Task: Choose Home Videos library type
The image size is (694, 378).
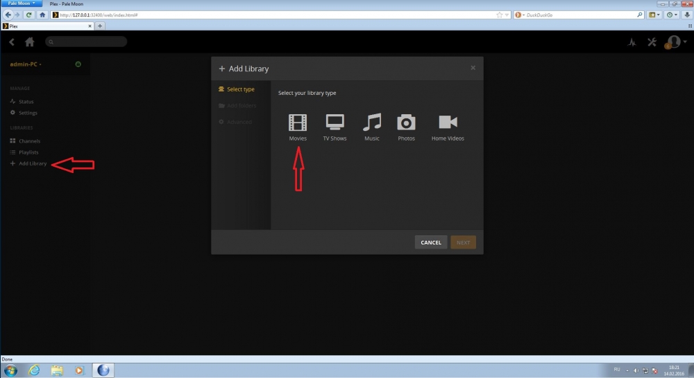Action: (448, 123)
